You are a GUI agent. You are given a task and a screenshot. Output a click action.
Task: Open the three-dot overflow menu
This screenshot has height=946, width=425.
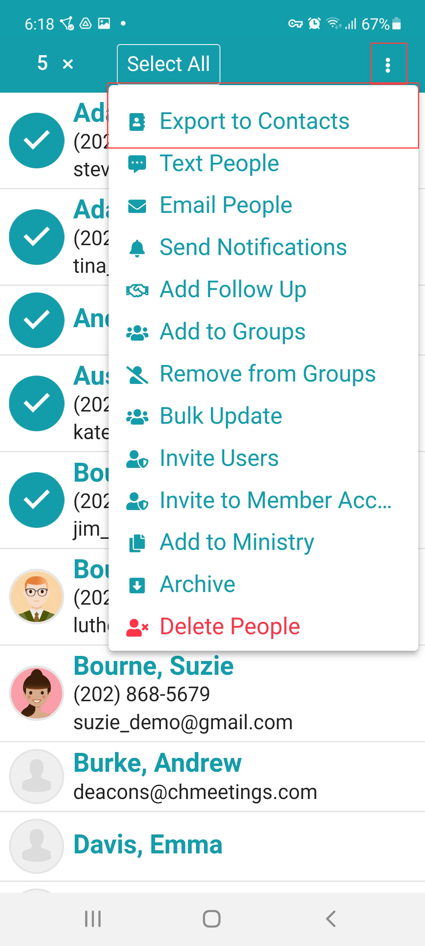click(388, 65)
